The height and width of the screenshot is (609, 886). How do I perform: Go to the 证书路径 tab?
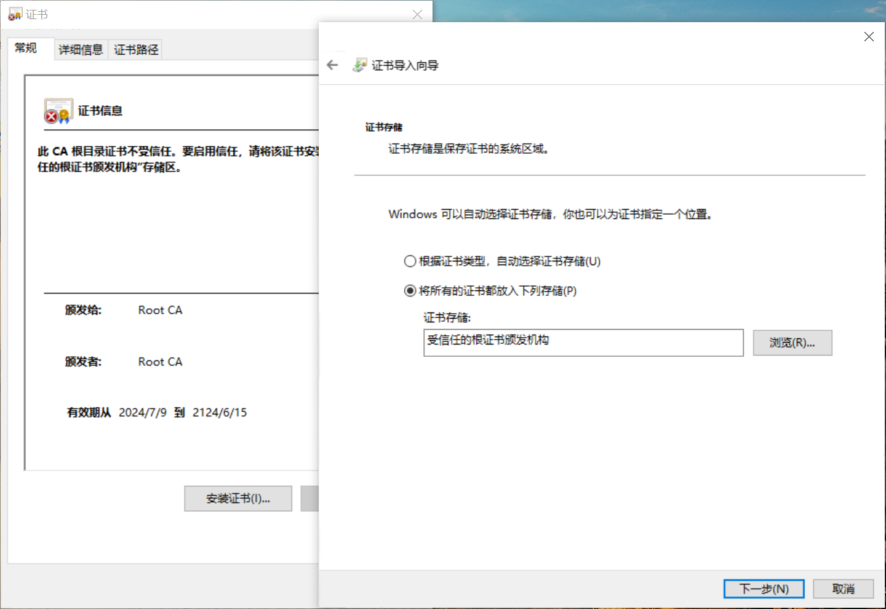pos(136,50)
